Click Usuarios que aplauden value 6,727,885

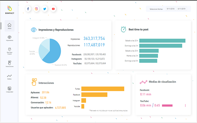61,108
